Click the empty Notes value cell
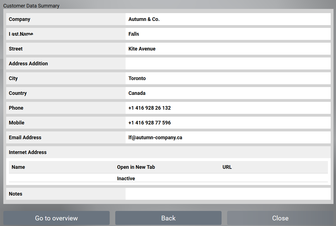336x226 pixels. [228, 194]
